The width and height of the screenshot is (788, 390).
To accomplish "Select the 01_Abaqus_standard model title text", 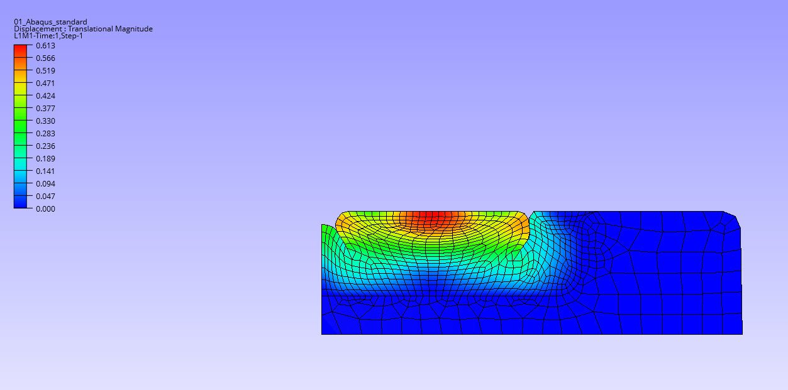I will click(50, 22).
